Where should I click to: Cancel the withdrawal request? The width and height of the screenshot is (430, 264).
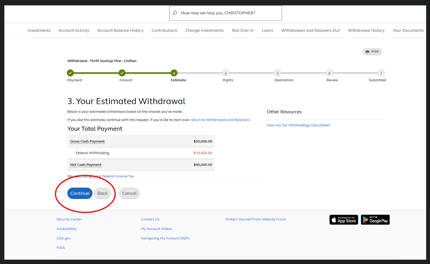coord(129,193)
